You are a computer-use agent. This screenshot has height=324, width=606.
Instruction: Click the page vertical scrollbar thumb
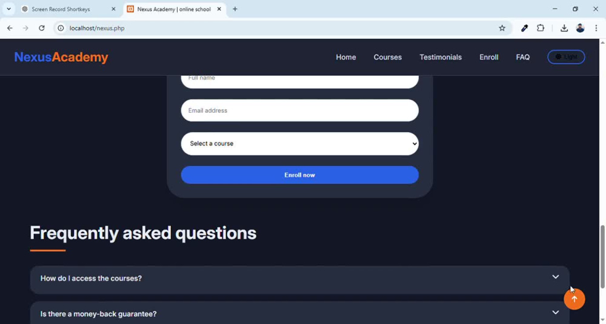click(602, 257)
